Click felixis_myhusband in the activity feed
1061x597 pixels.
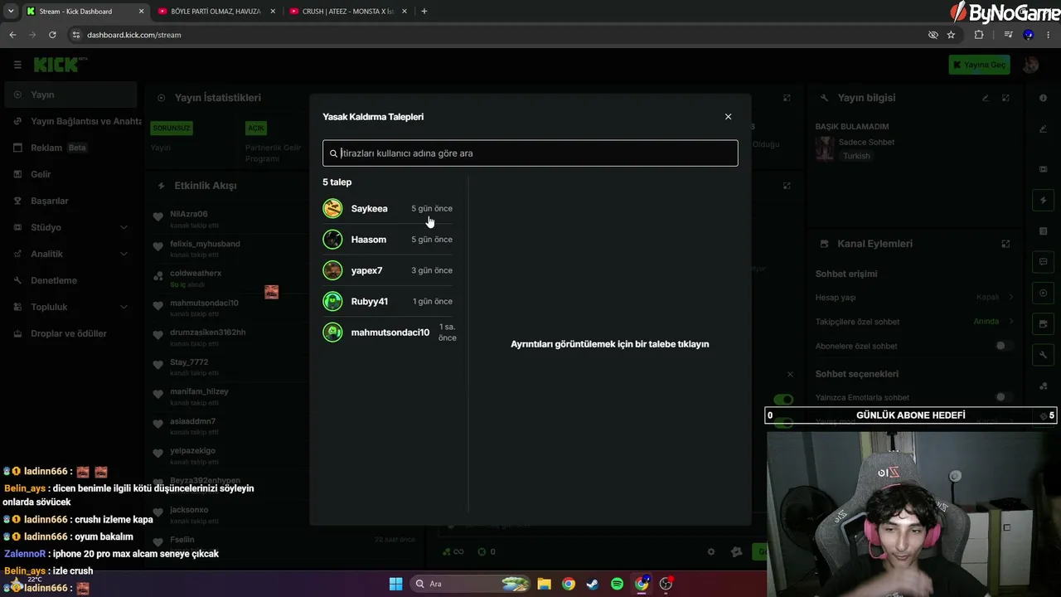pyautogui.click(x=205, y=244)
